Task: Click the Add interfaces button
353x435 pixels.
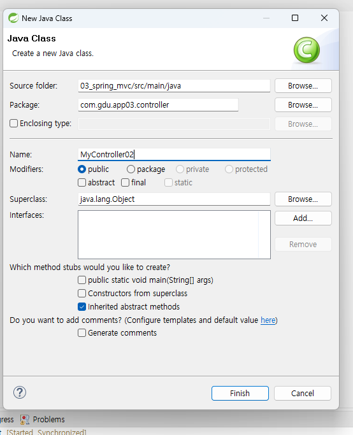Action: coord(303,218)
